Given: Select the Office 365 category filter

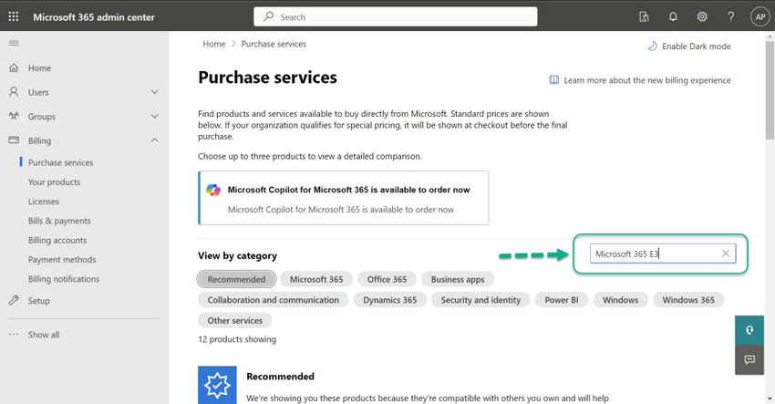Looking at the screenshot, I should [387, 279].
